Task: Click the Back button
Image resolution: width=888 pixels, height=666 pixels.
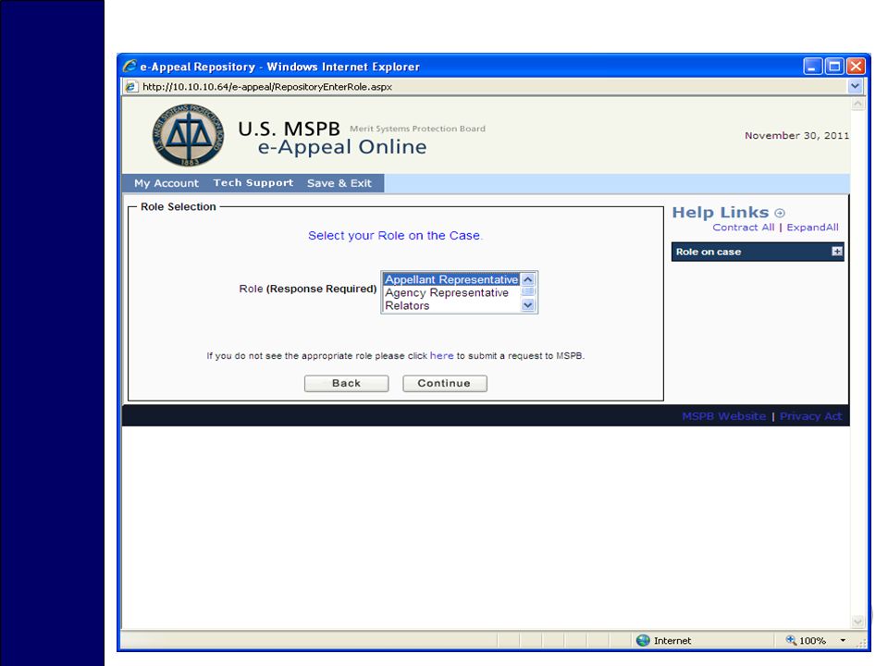Action: [346, 383]
